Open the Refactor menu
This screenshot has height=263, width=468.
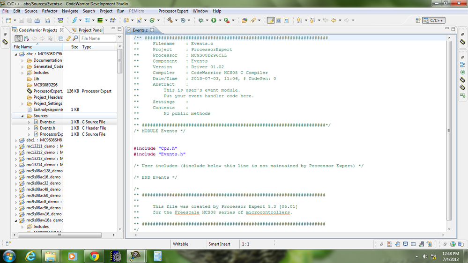click(x=50, y=11)
